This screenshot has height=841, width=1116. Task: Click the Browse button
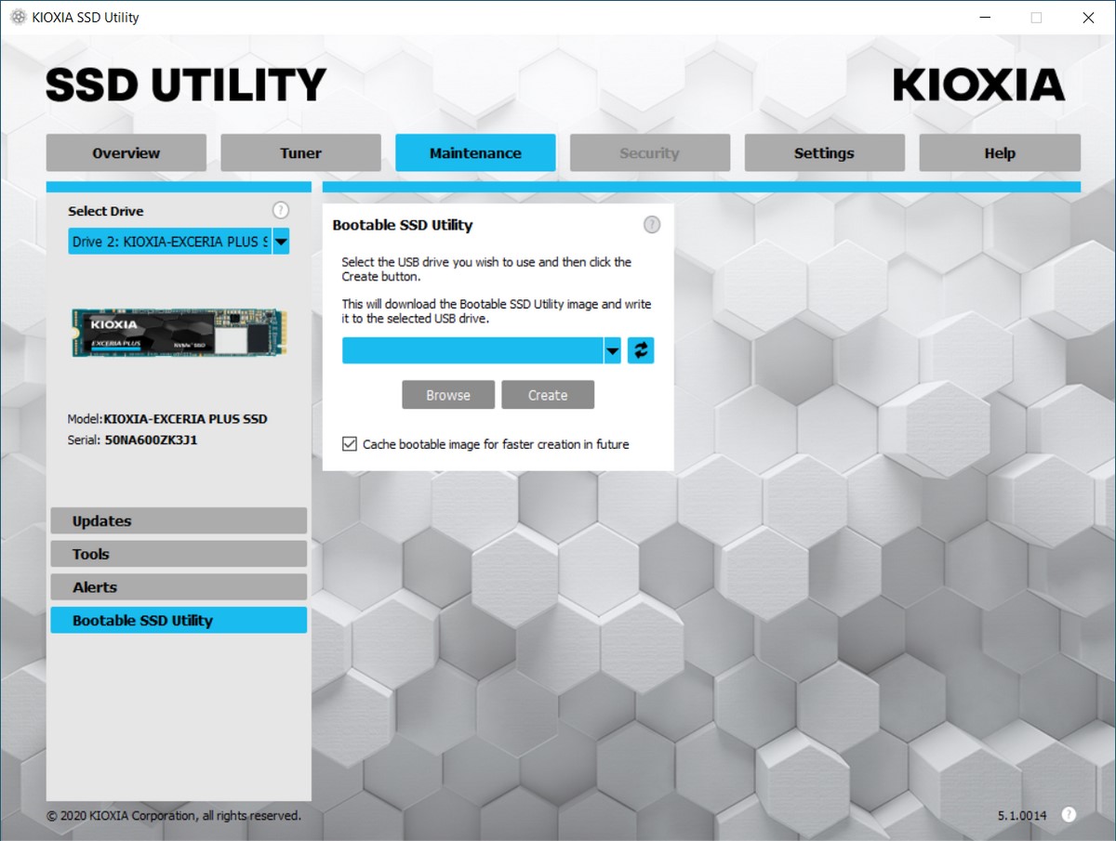448,395
